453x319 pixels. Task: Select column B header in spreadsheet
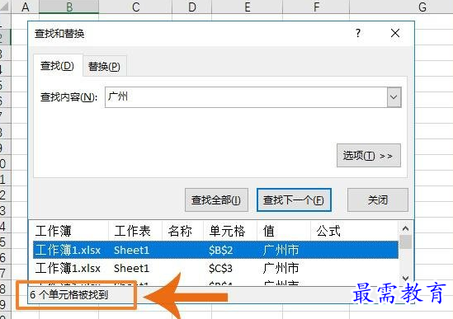click(x=69, y=7)
